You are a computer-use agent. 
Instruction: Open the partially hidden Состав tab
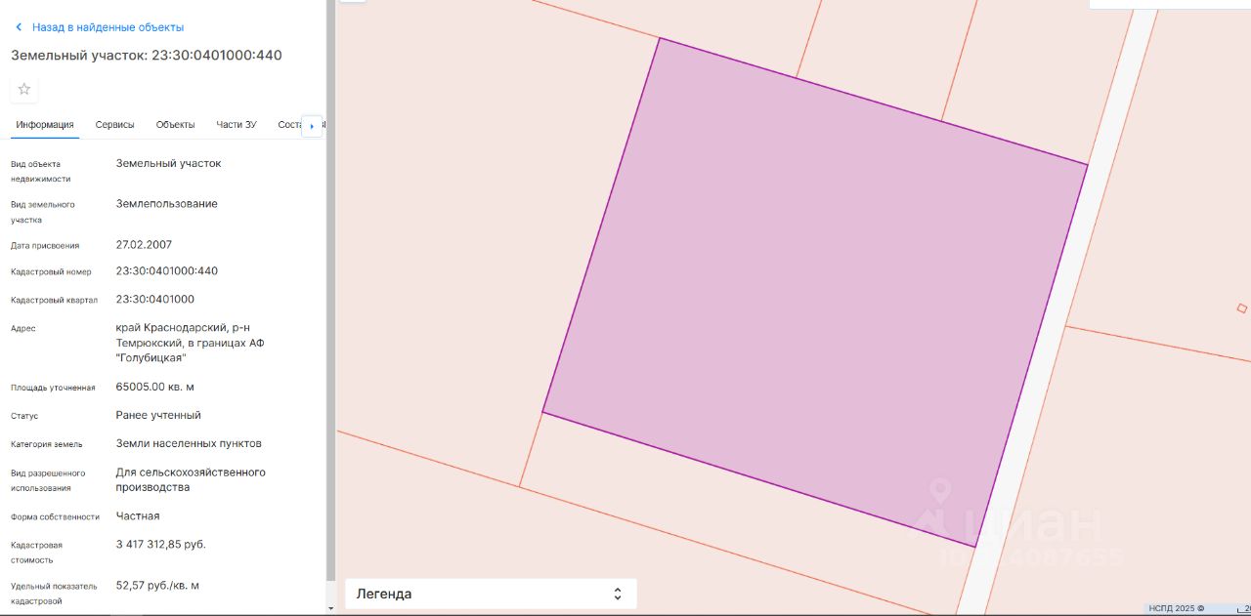click(289, 125)
